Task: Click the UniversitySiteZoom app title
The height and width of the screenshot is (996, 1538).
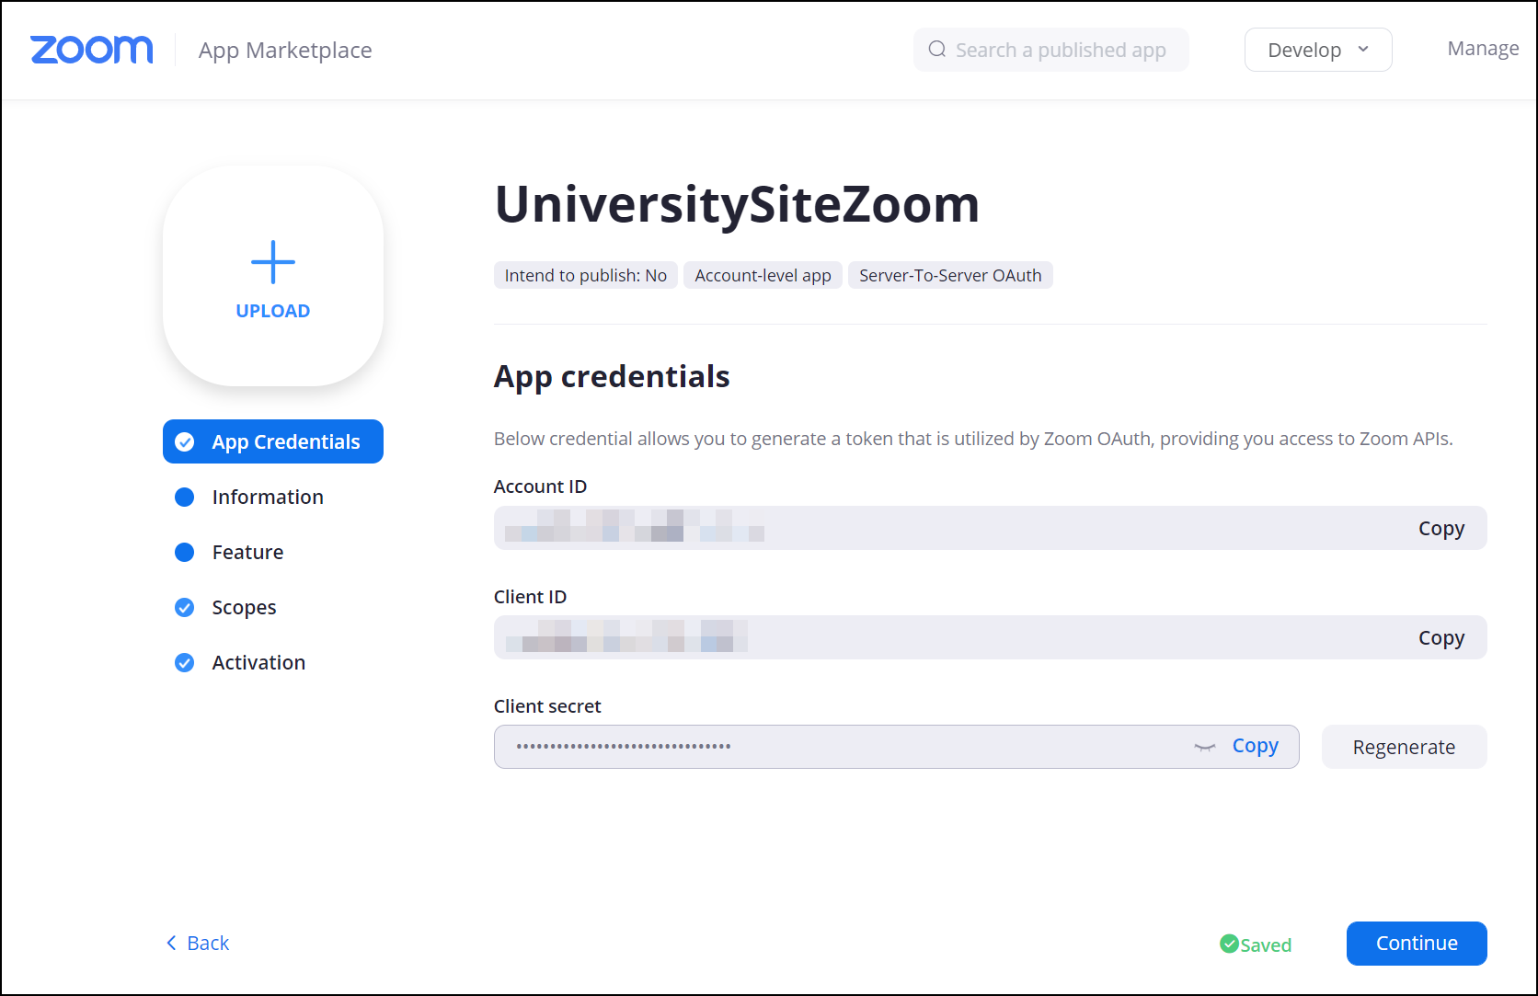Action: pyautogui.click(x=737, y=204)
